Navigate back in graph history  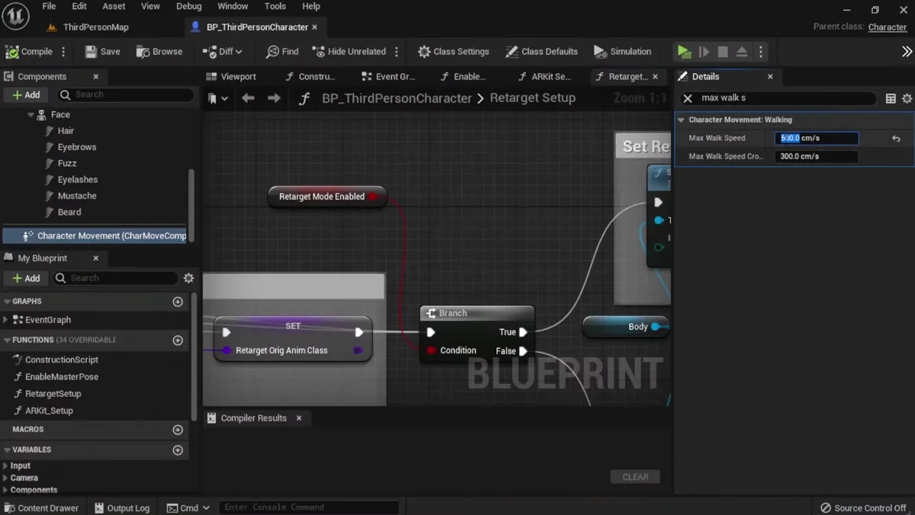pyautogui.click(x=248, y=98)
